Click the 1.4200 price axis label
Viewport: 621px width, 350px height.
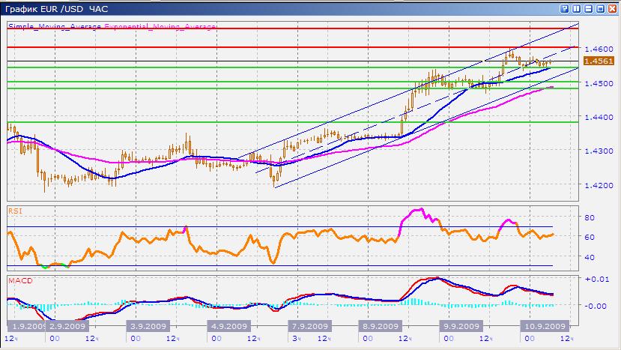point(598,185)
